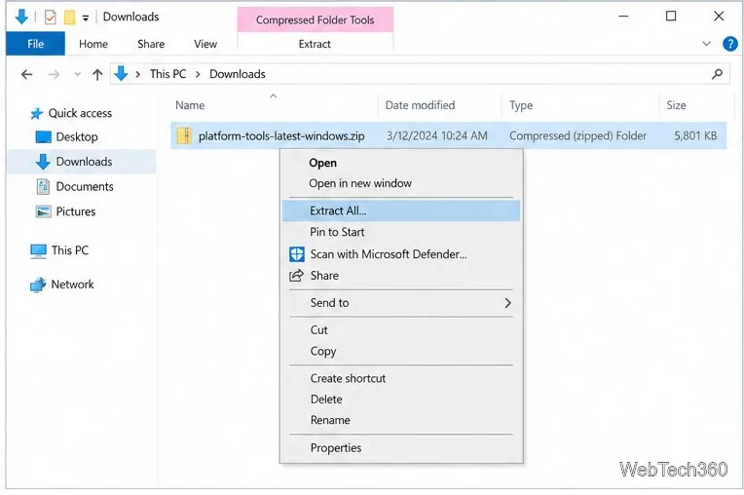
Task: Sort by the Name column header
Action: (190, 105)
